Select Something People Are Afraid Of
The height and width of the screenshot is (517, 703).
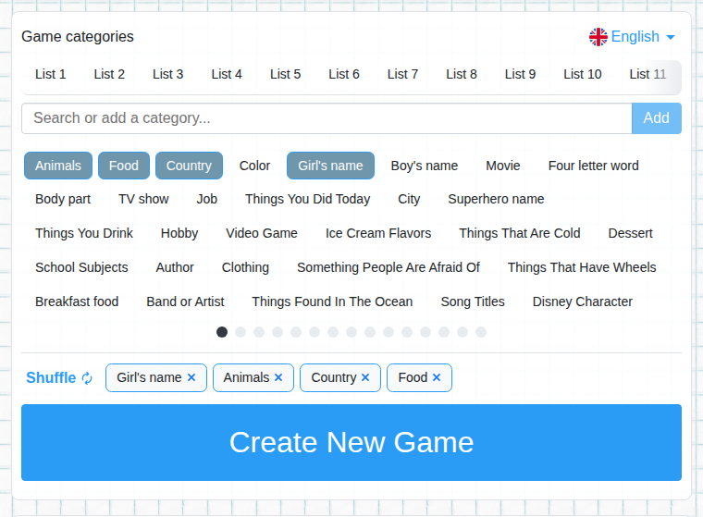tap(388, 267)
